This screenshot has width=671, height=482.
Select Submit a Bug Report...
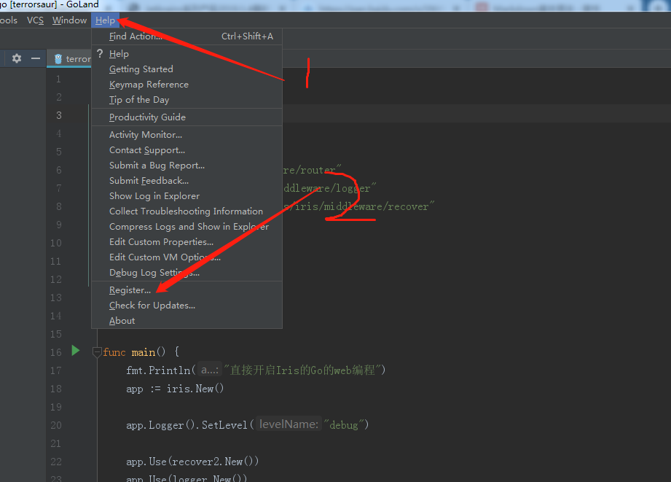point(187,166)
